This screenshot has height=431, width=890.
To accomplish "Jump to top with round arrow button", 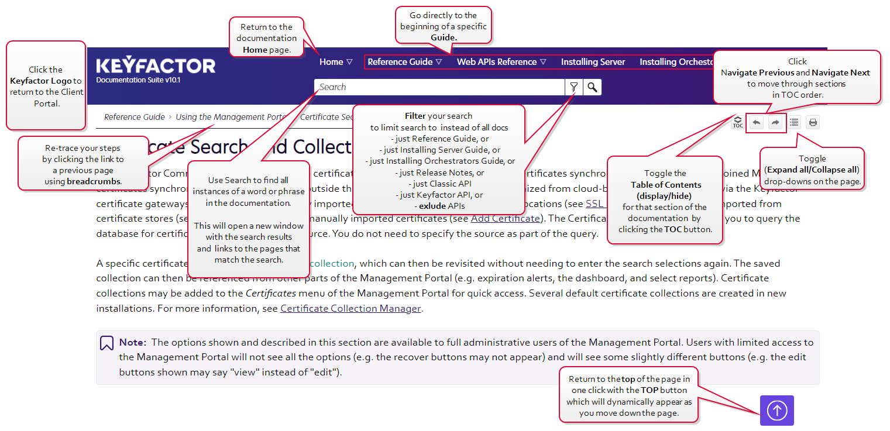I will [777, 411].
